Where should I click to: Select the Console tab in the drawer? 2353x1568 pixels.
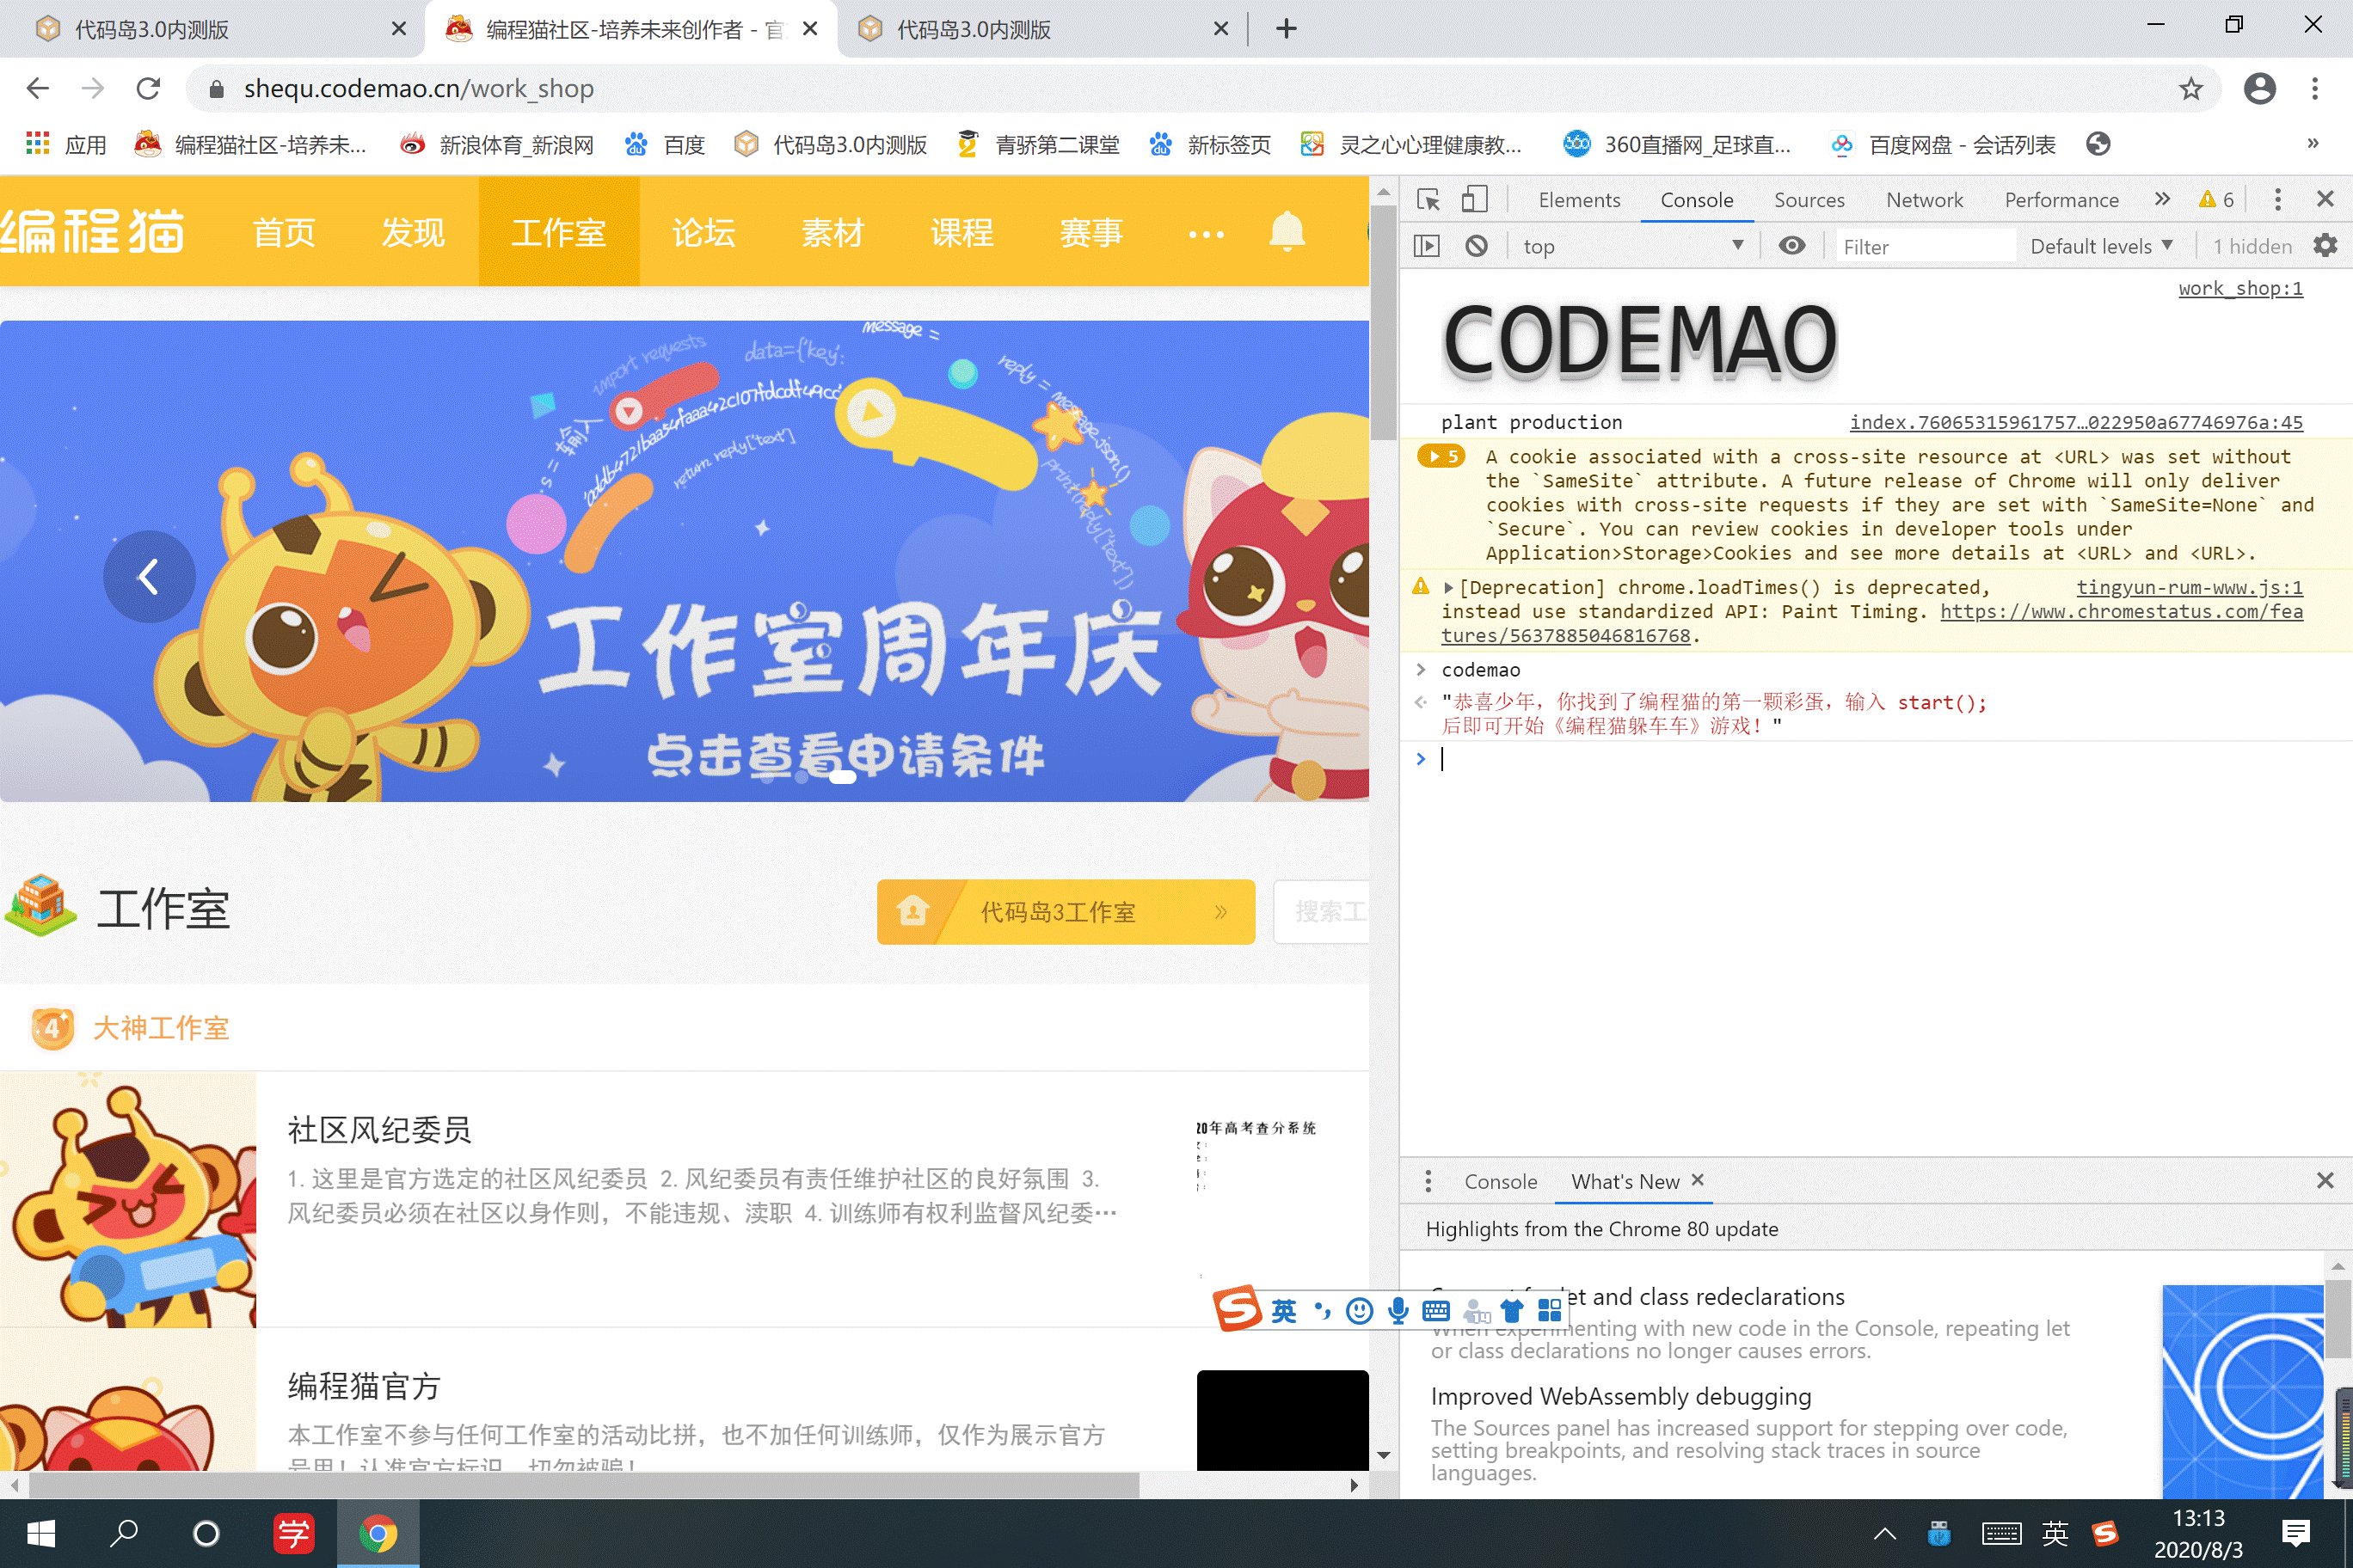point(1501,1181)
